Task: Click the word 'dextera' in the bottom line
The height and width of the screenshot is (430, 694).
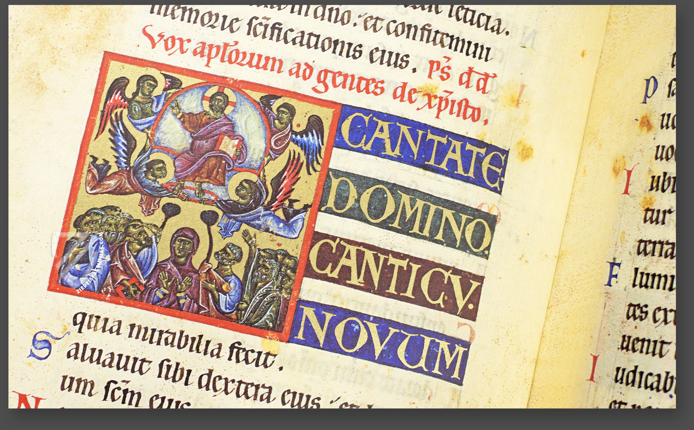Action: click(238, 387)
